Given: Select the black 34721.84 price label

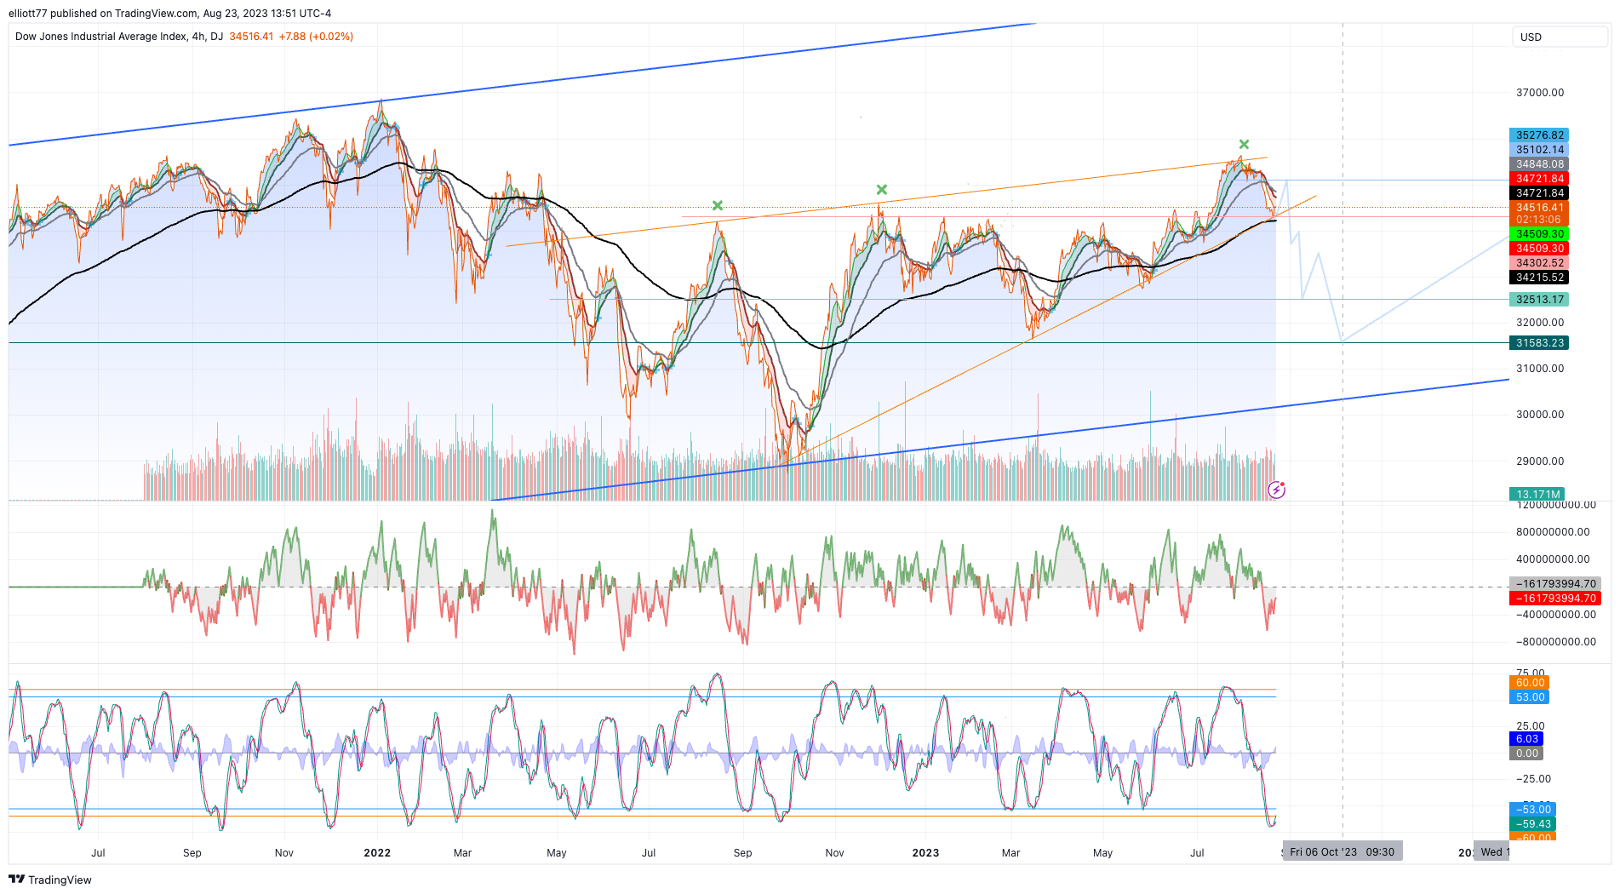Looking at the screenshot, I should (1539, 193).
